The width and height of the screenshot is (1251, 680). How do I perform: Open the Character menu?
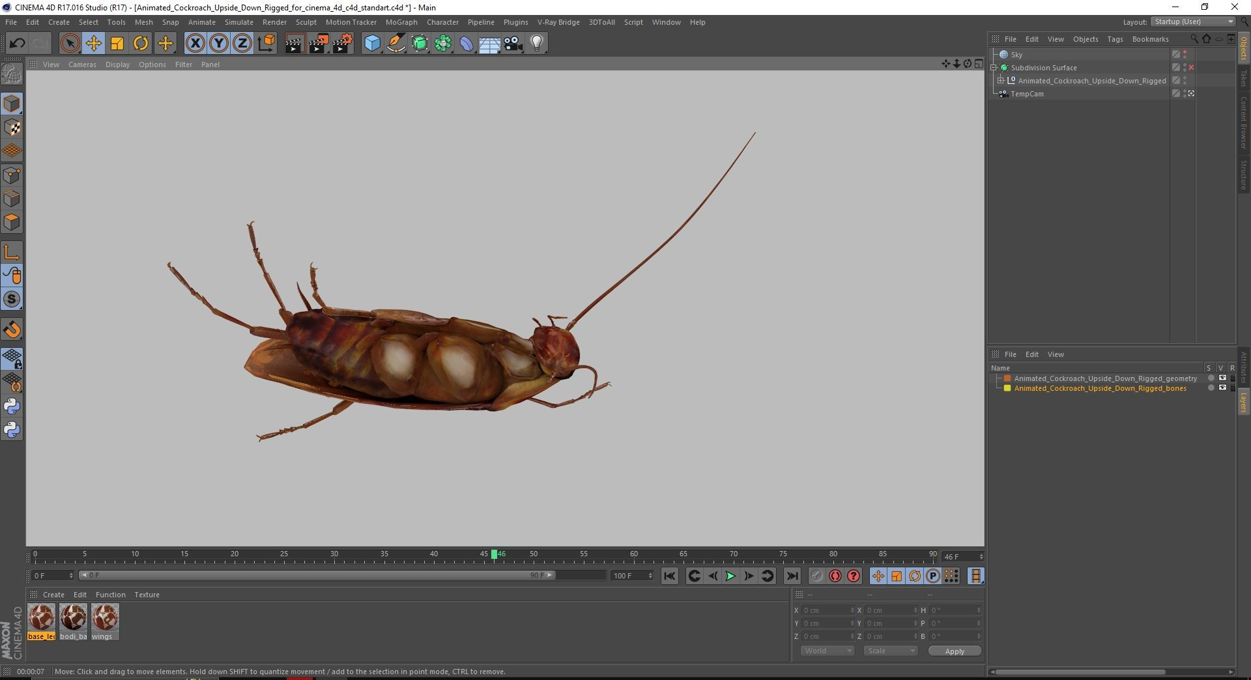(442, 22)
